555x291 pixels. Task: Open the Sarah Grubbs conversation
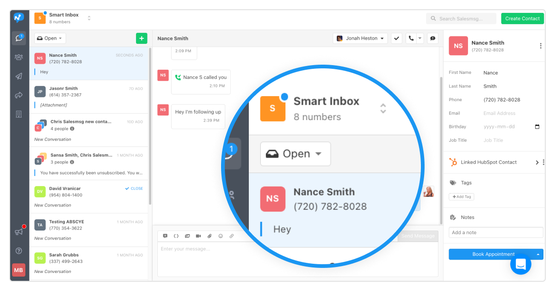coord(89,263)
